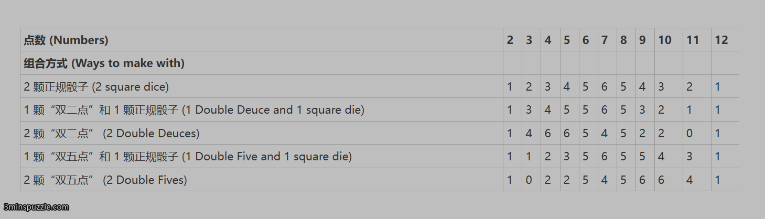Click the "1 Double Five and 1 square die" label
This screenshot has height=219, width=765.
188,157
